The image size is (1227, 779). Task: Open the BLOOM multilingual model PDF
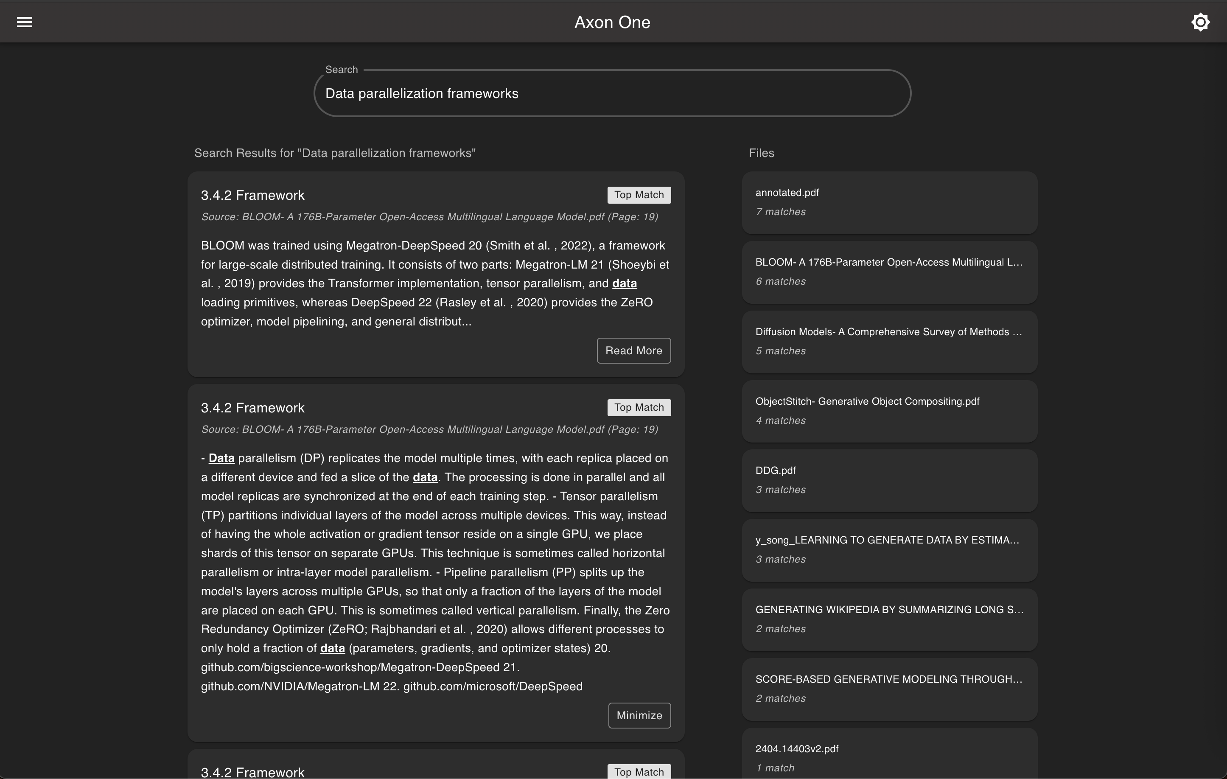click(889, 272)
